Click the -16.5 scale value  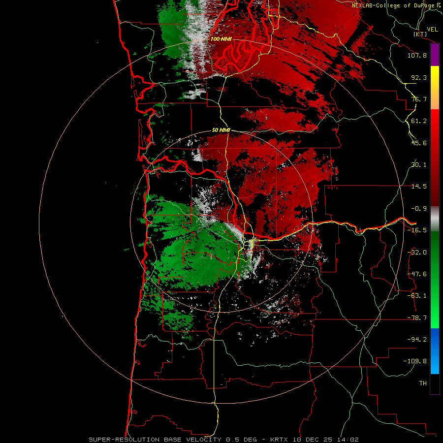tap(417, 230)
